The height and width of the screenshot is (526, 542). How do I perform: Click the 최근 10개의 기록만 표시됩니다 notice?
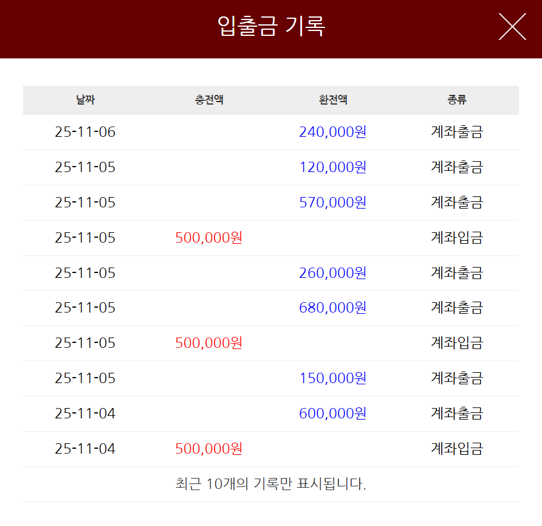270,484
